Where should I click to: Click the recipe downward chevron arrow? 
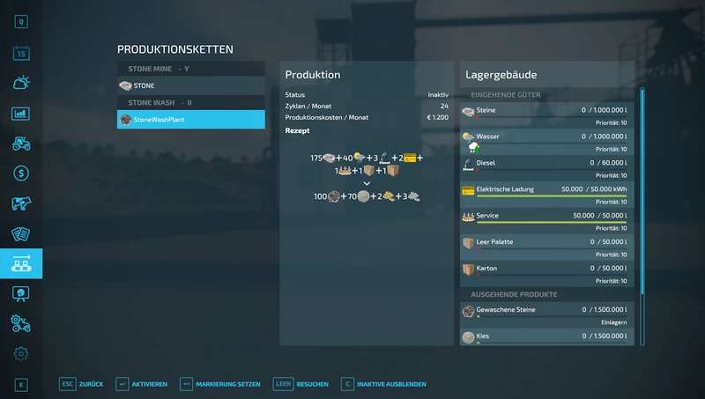coord(367,183)
